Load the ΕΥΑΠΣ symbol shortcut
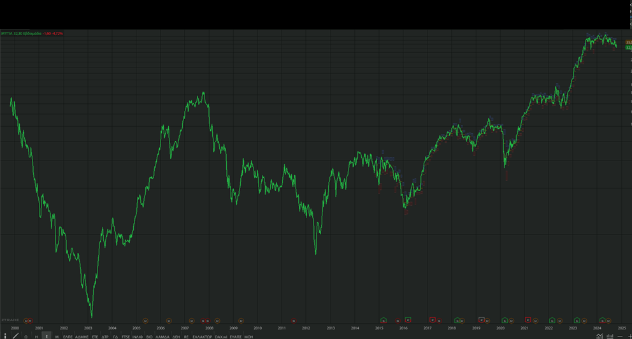The width and height of the screenshot is (632, 339). point(235,336)
